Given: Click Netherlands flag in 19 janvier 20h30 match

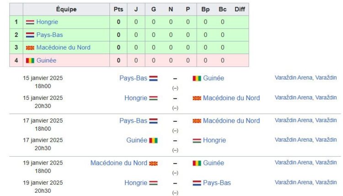Looking at the screenshot, I should click(197, 183).
